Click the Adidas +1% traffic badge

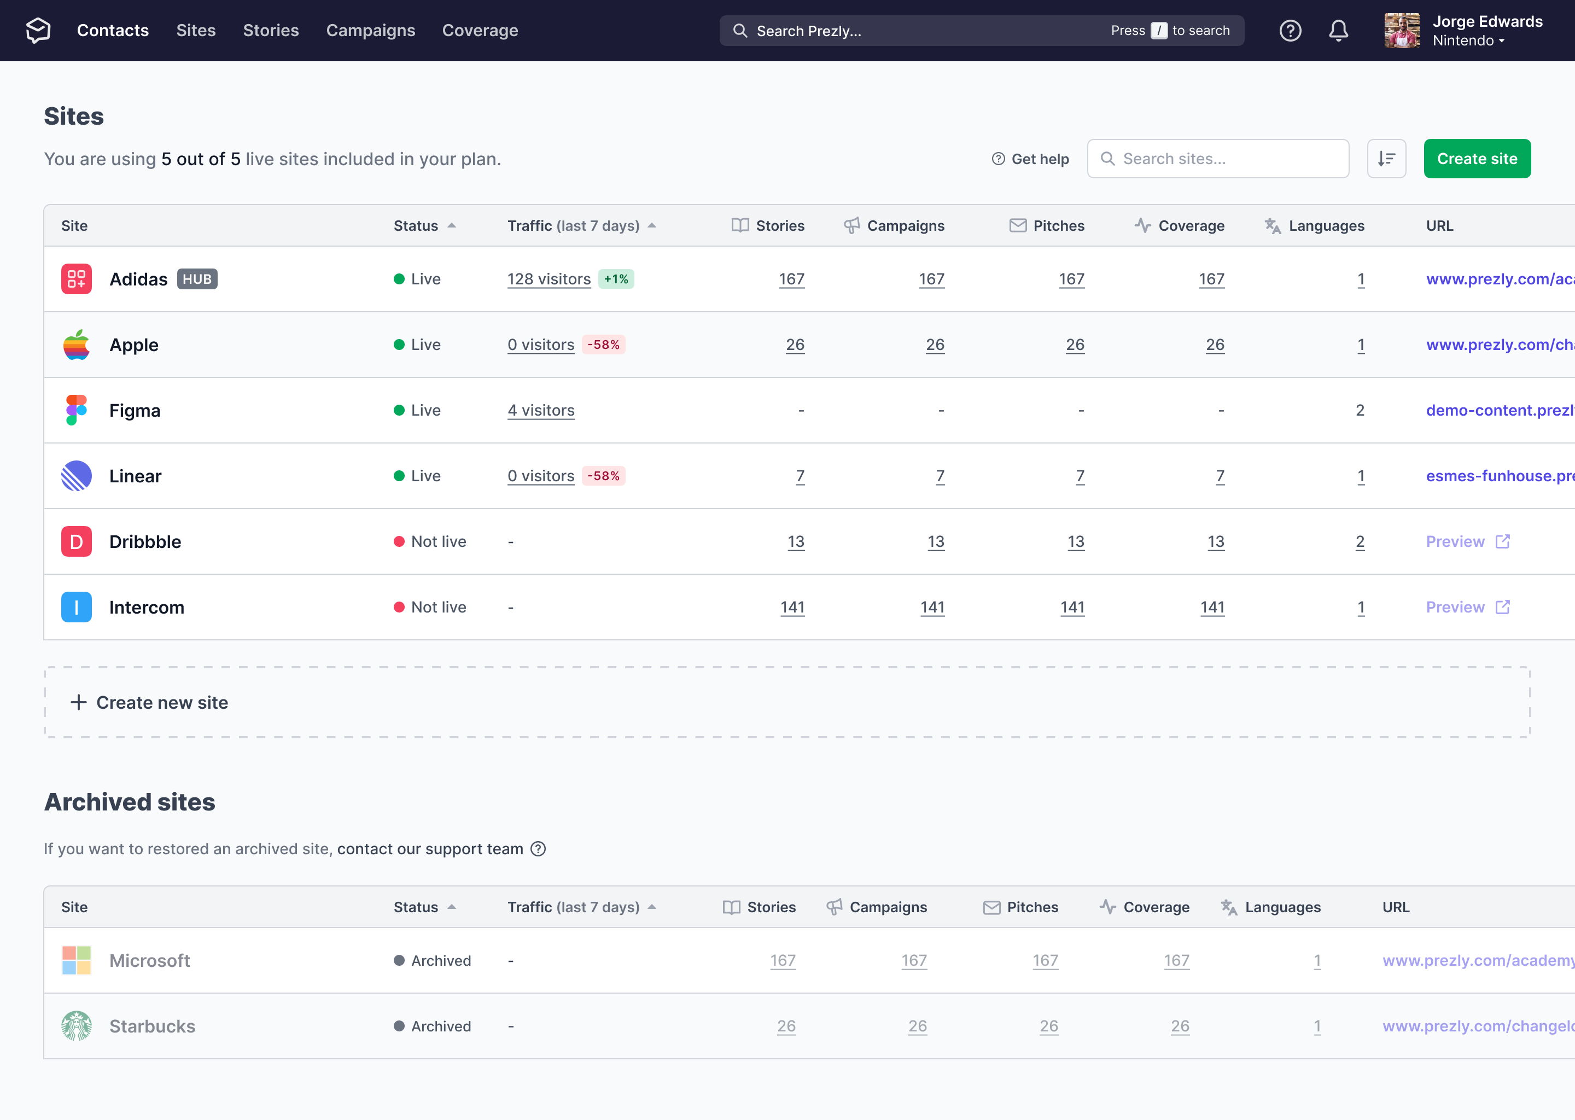[616, 278]
